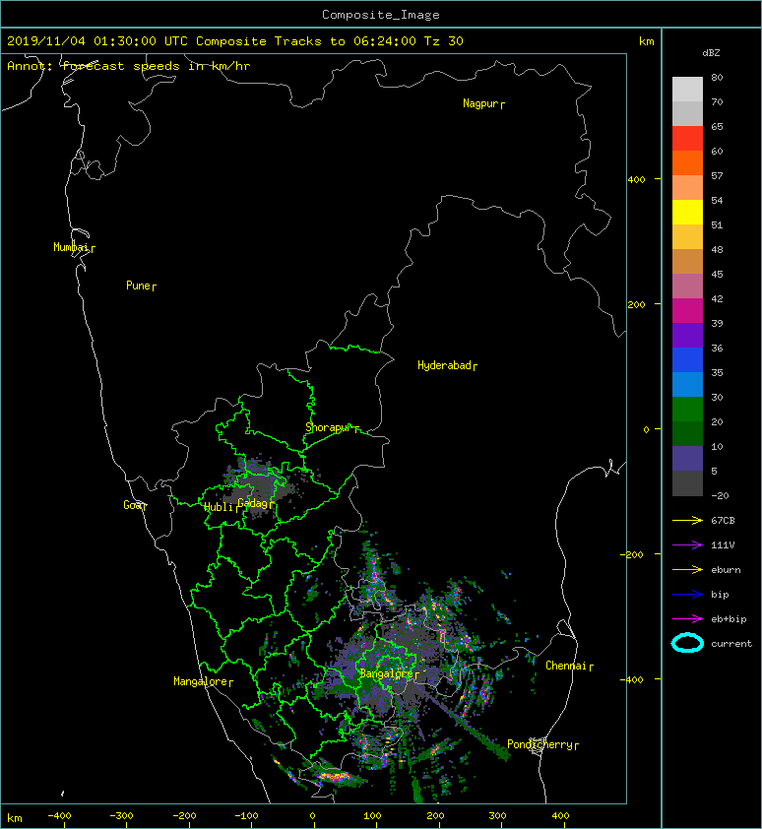Image resolution: width=762 pixels, height=829 pixels.
Task: Select the violet swatch in dBZ scale
Action: pyautogui.click(x=687, y=335)
